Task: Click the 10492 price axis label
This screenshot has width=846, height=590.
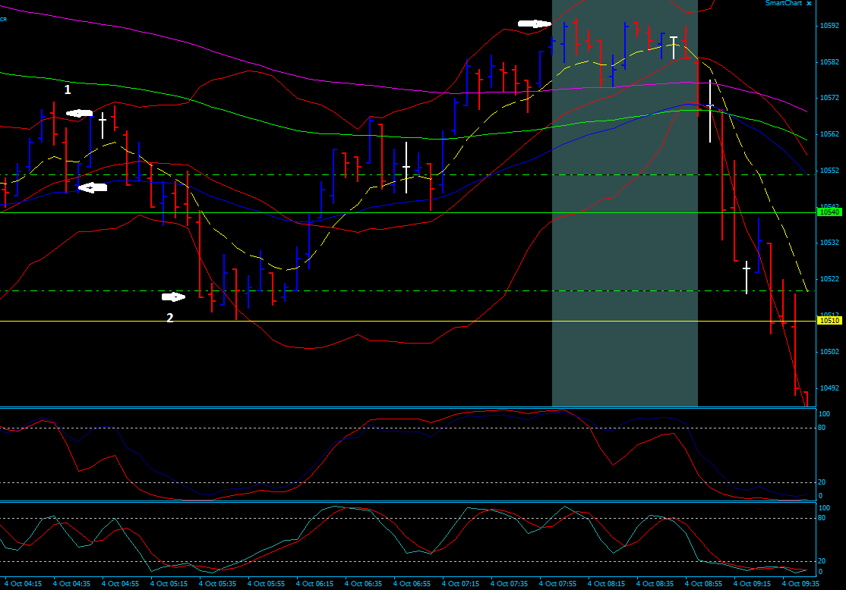Action: (x=829, y=388)
